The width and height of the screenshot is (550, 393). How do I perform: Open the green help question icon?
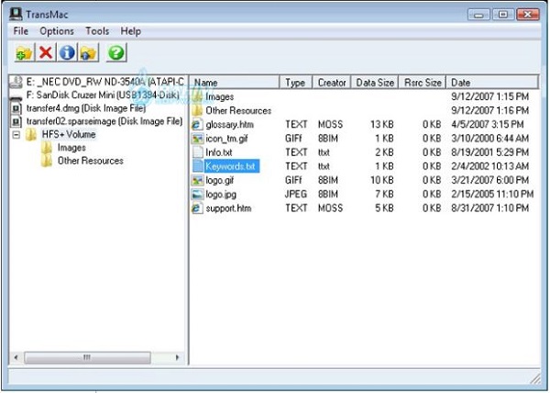click(x=116, y=53)
